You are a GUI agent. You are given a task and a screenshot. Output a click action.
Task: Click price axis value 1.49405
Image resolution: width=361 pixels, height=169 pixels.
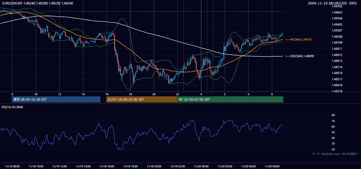click(337, 25)
